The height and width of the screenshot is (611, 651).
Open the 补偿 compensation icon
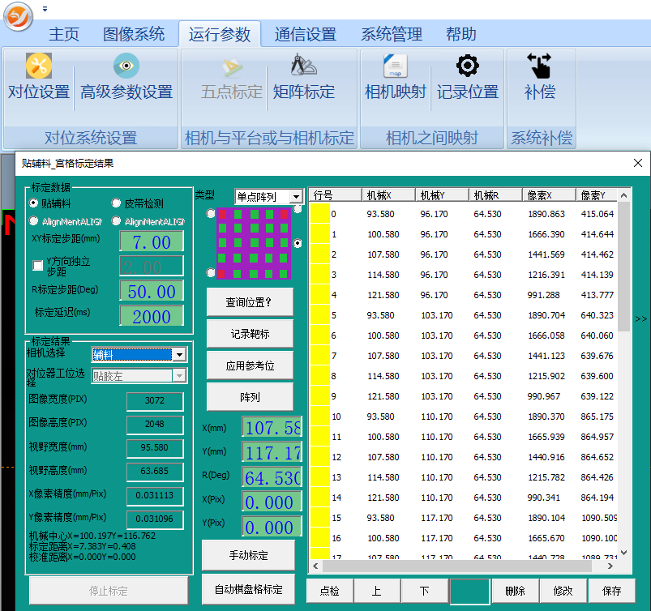pyautogui.click(x=539, y=66)
